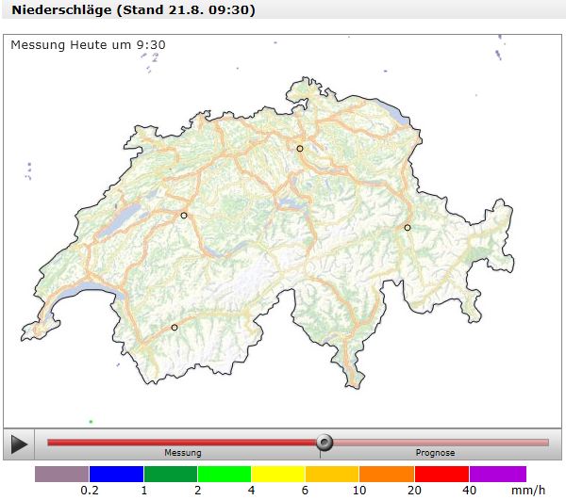Viewport: 566px width, 500px height.
Task: Click the round timeline slider handle
Action: point(325,442)
